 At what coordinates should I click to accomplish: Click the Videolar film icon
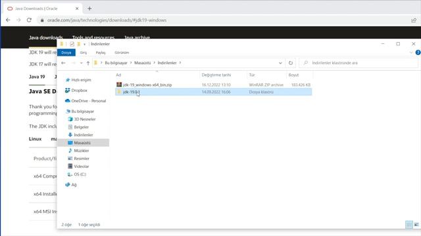click(70, 166)
